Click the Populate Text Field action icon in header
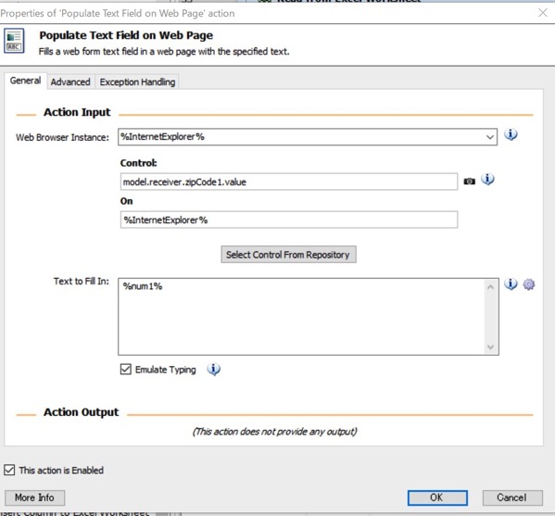The width and height of the screenshot is (555, 516). (x=14, y=41)
